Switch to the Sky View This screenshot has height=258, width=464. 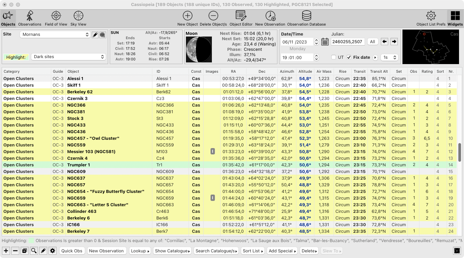(78, 18)
